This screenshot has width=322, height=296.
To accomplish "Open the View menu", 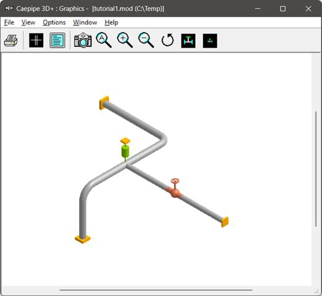I will (28, 22).
